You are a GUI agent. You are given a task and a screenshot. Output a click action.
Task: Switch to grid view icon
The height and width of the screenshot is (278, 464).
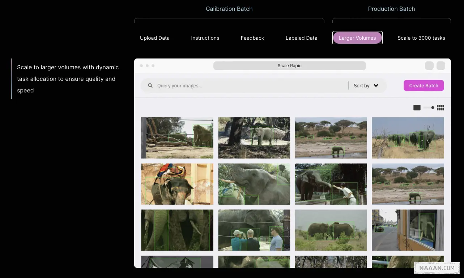click(440, 108)
